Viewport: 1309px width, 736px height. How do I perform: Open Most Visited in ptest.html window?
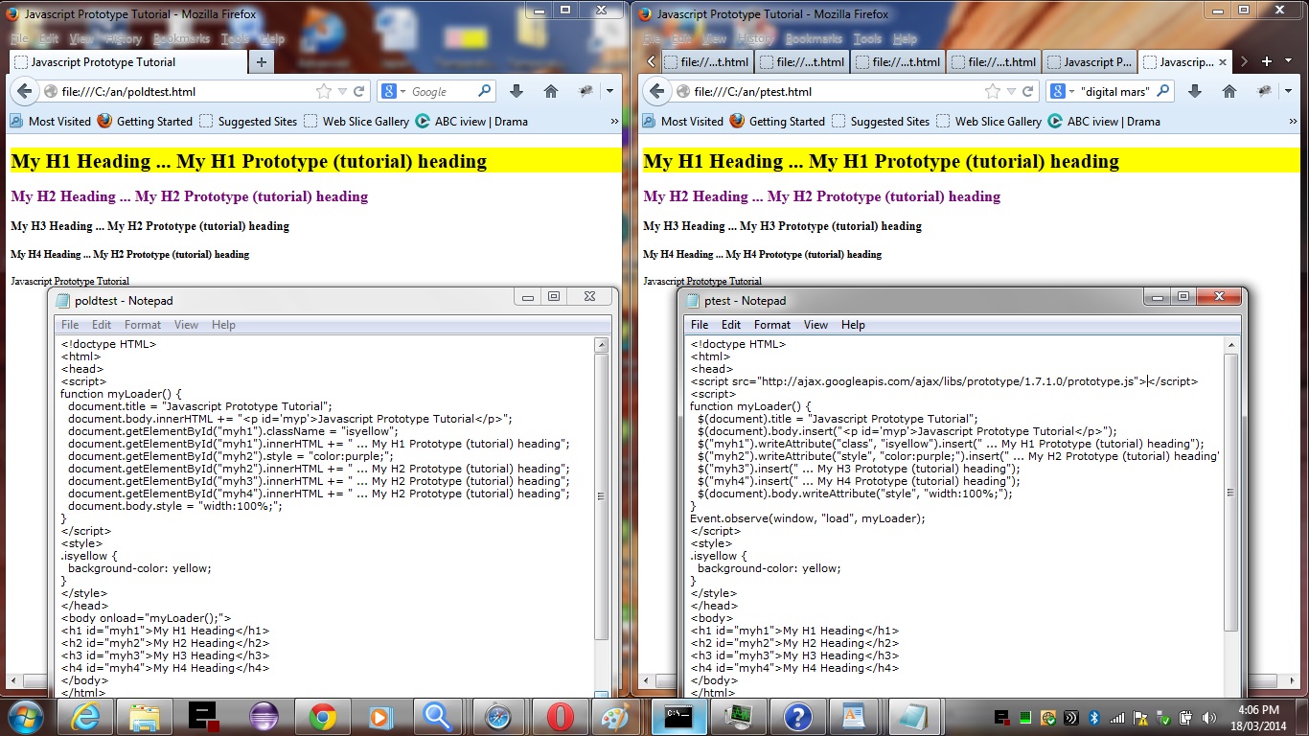pos(682,122)
